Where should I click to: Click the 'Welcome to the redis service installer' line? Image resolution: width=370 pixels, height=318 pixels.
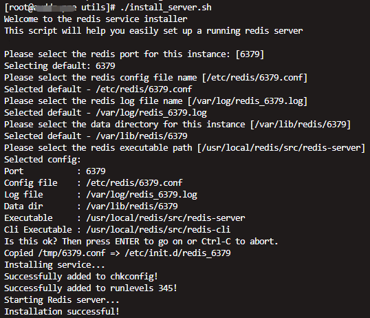click(x=96, y=19)
